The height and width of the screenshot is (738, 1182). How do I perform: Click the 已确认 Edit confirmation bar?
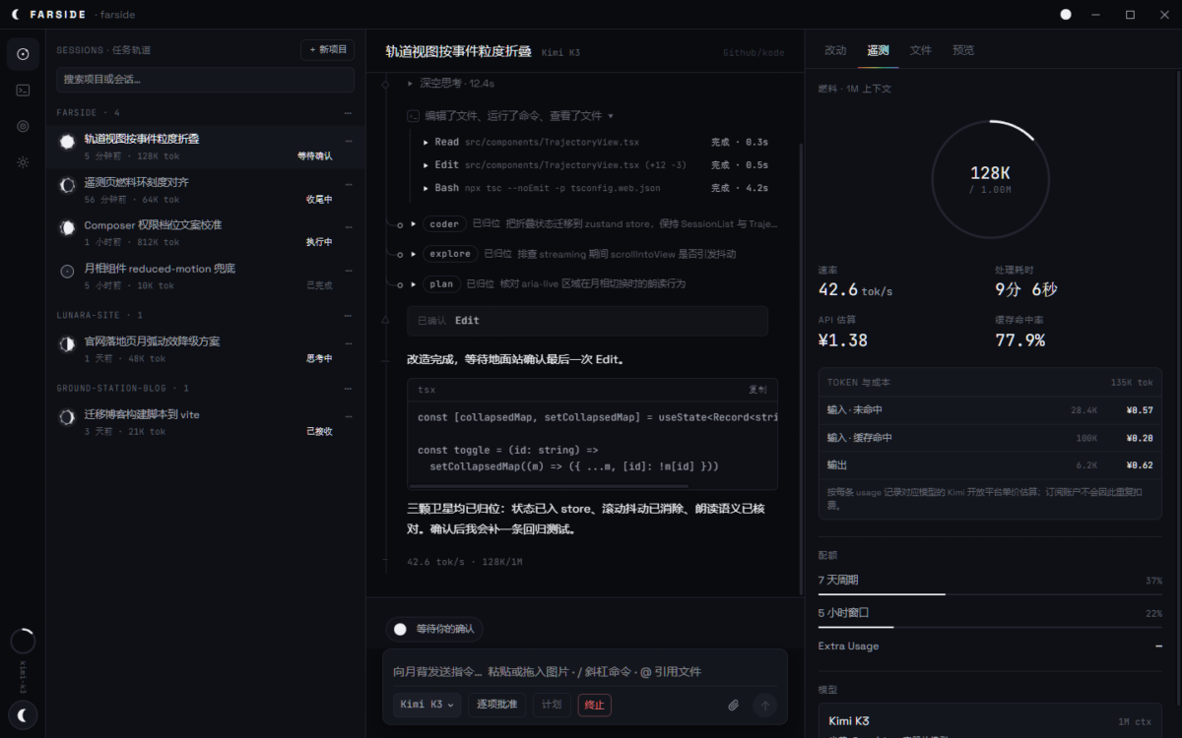[587, 321]
